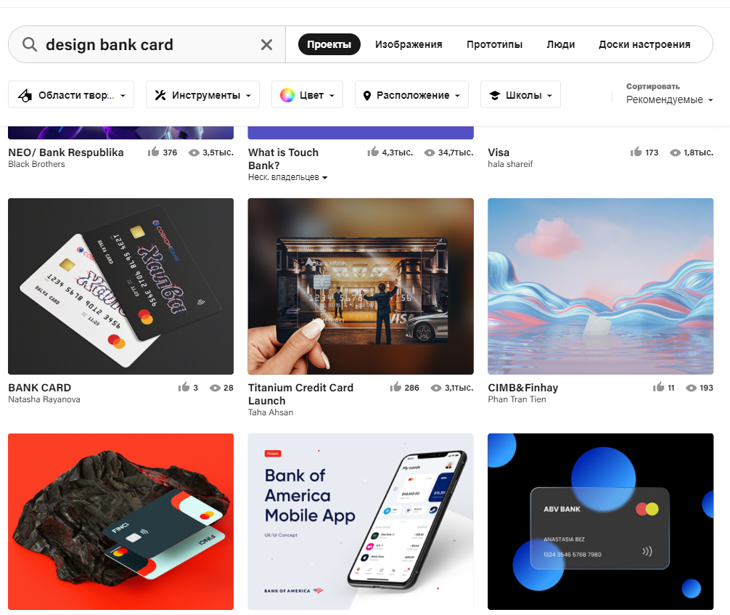Expand the Расположение filter

click(411, 94)
